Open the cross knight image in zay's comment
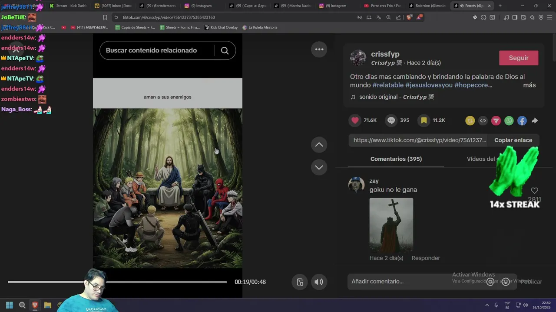Screen dimensions: 556x312 (391, 225)
